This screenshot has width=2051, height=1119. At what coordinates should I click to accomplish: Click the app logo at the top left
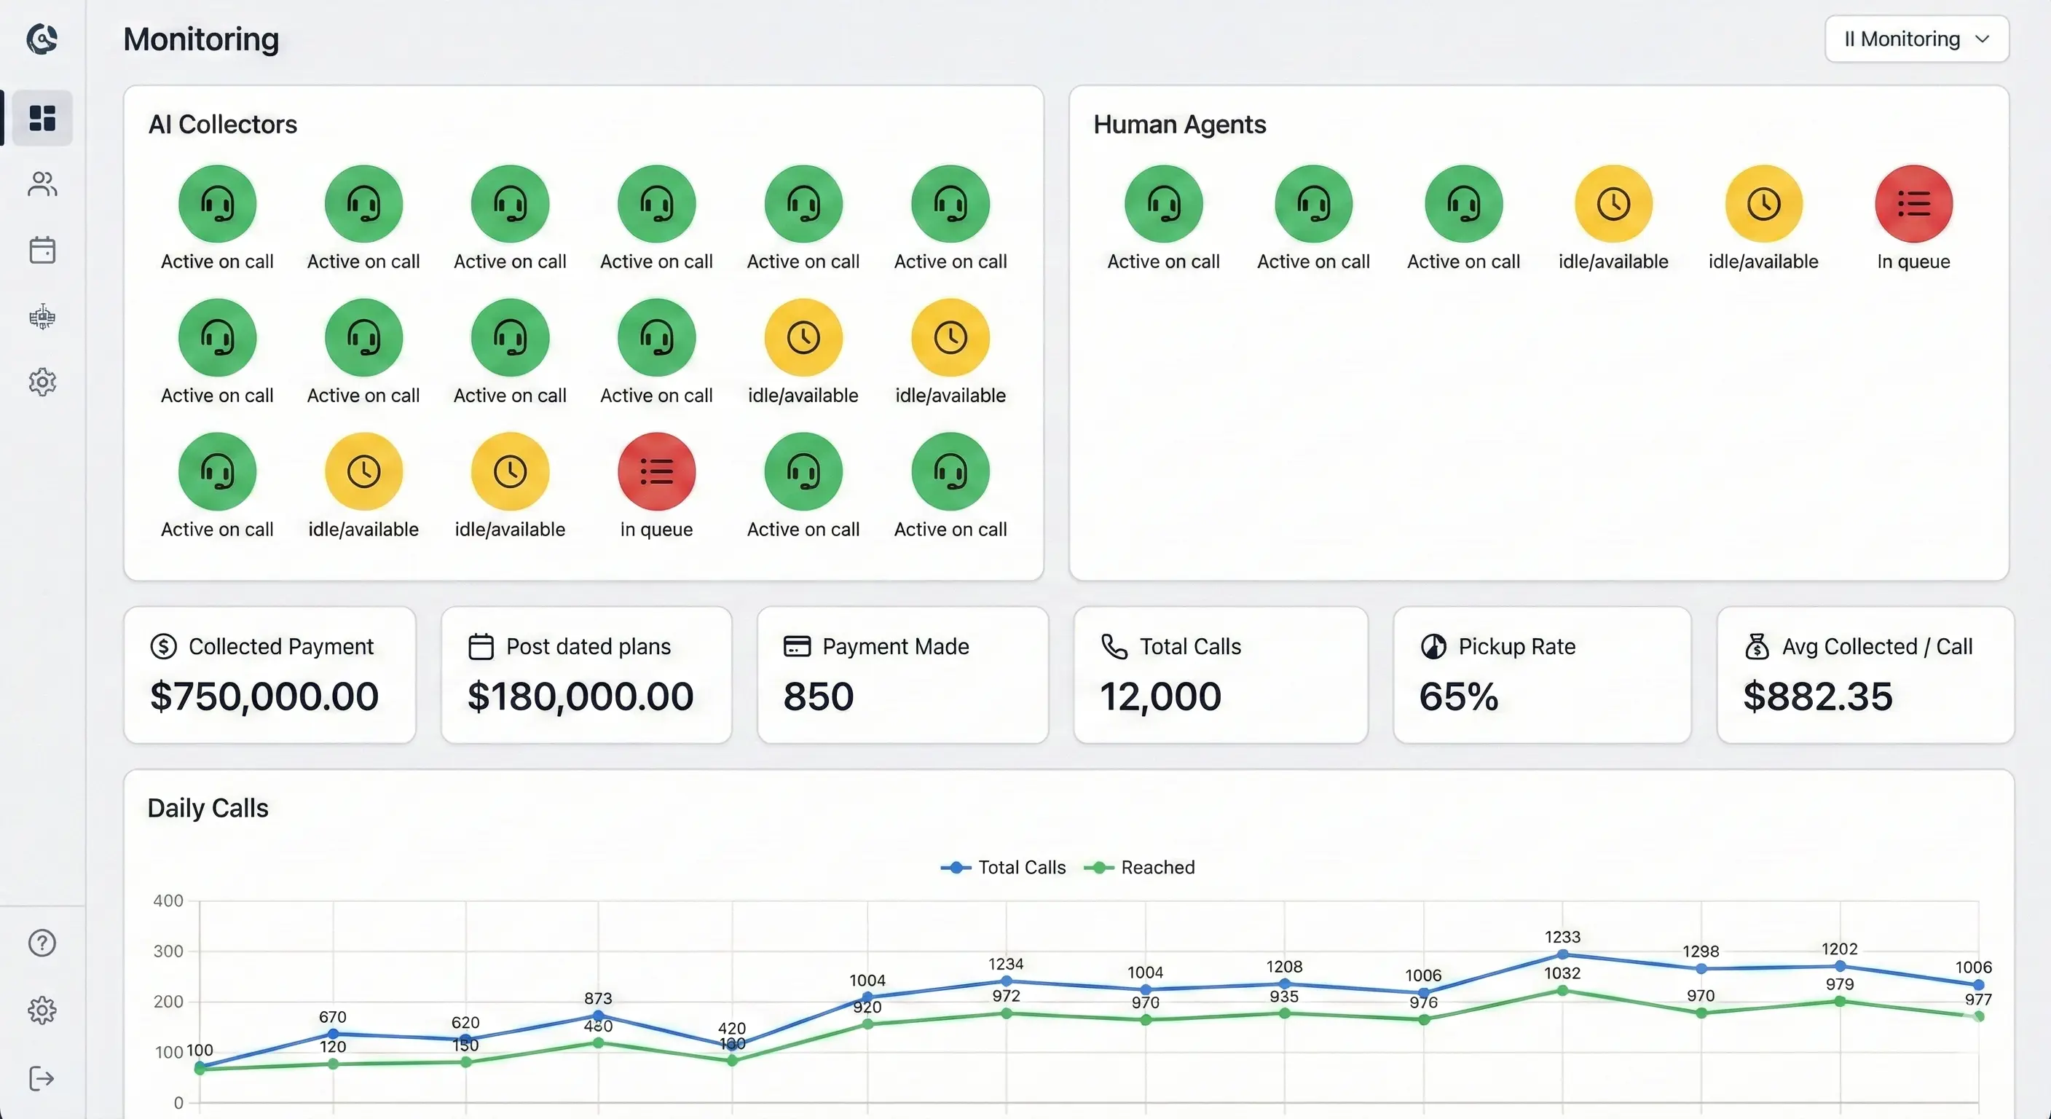tap(42, 38)
